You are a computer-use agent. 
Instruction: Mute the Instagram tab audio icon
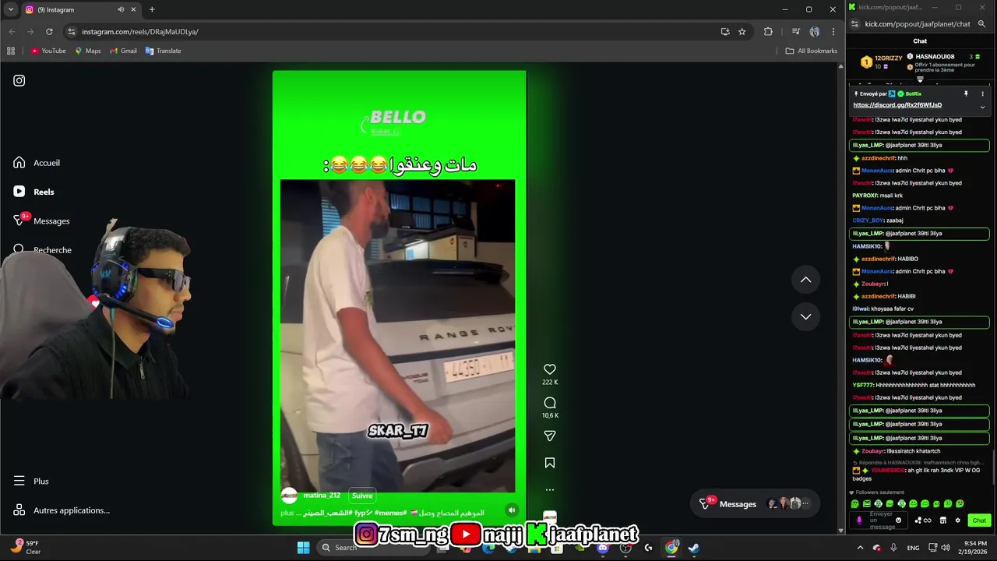point(121,9)
